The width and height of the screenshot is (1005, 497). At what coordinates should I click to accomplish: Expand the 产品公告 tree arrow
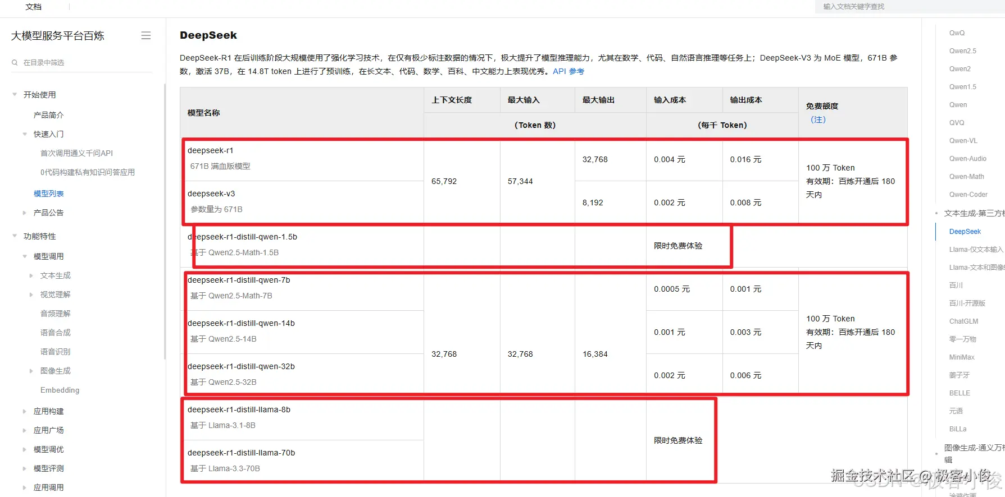25,213
